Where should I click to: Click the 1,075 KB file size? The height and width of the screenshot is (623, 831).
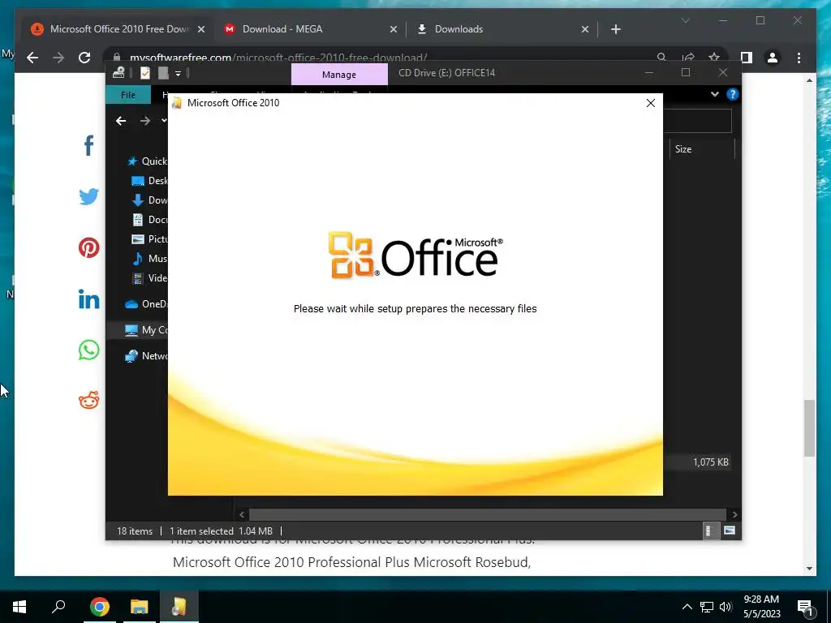point(711,462)
